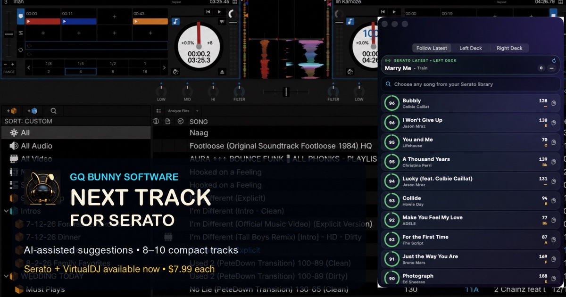The width and height of the screenshot is (566, 297).
Task: Trigger the orange 00:43 cue point
Action: (x=150, y=21)
